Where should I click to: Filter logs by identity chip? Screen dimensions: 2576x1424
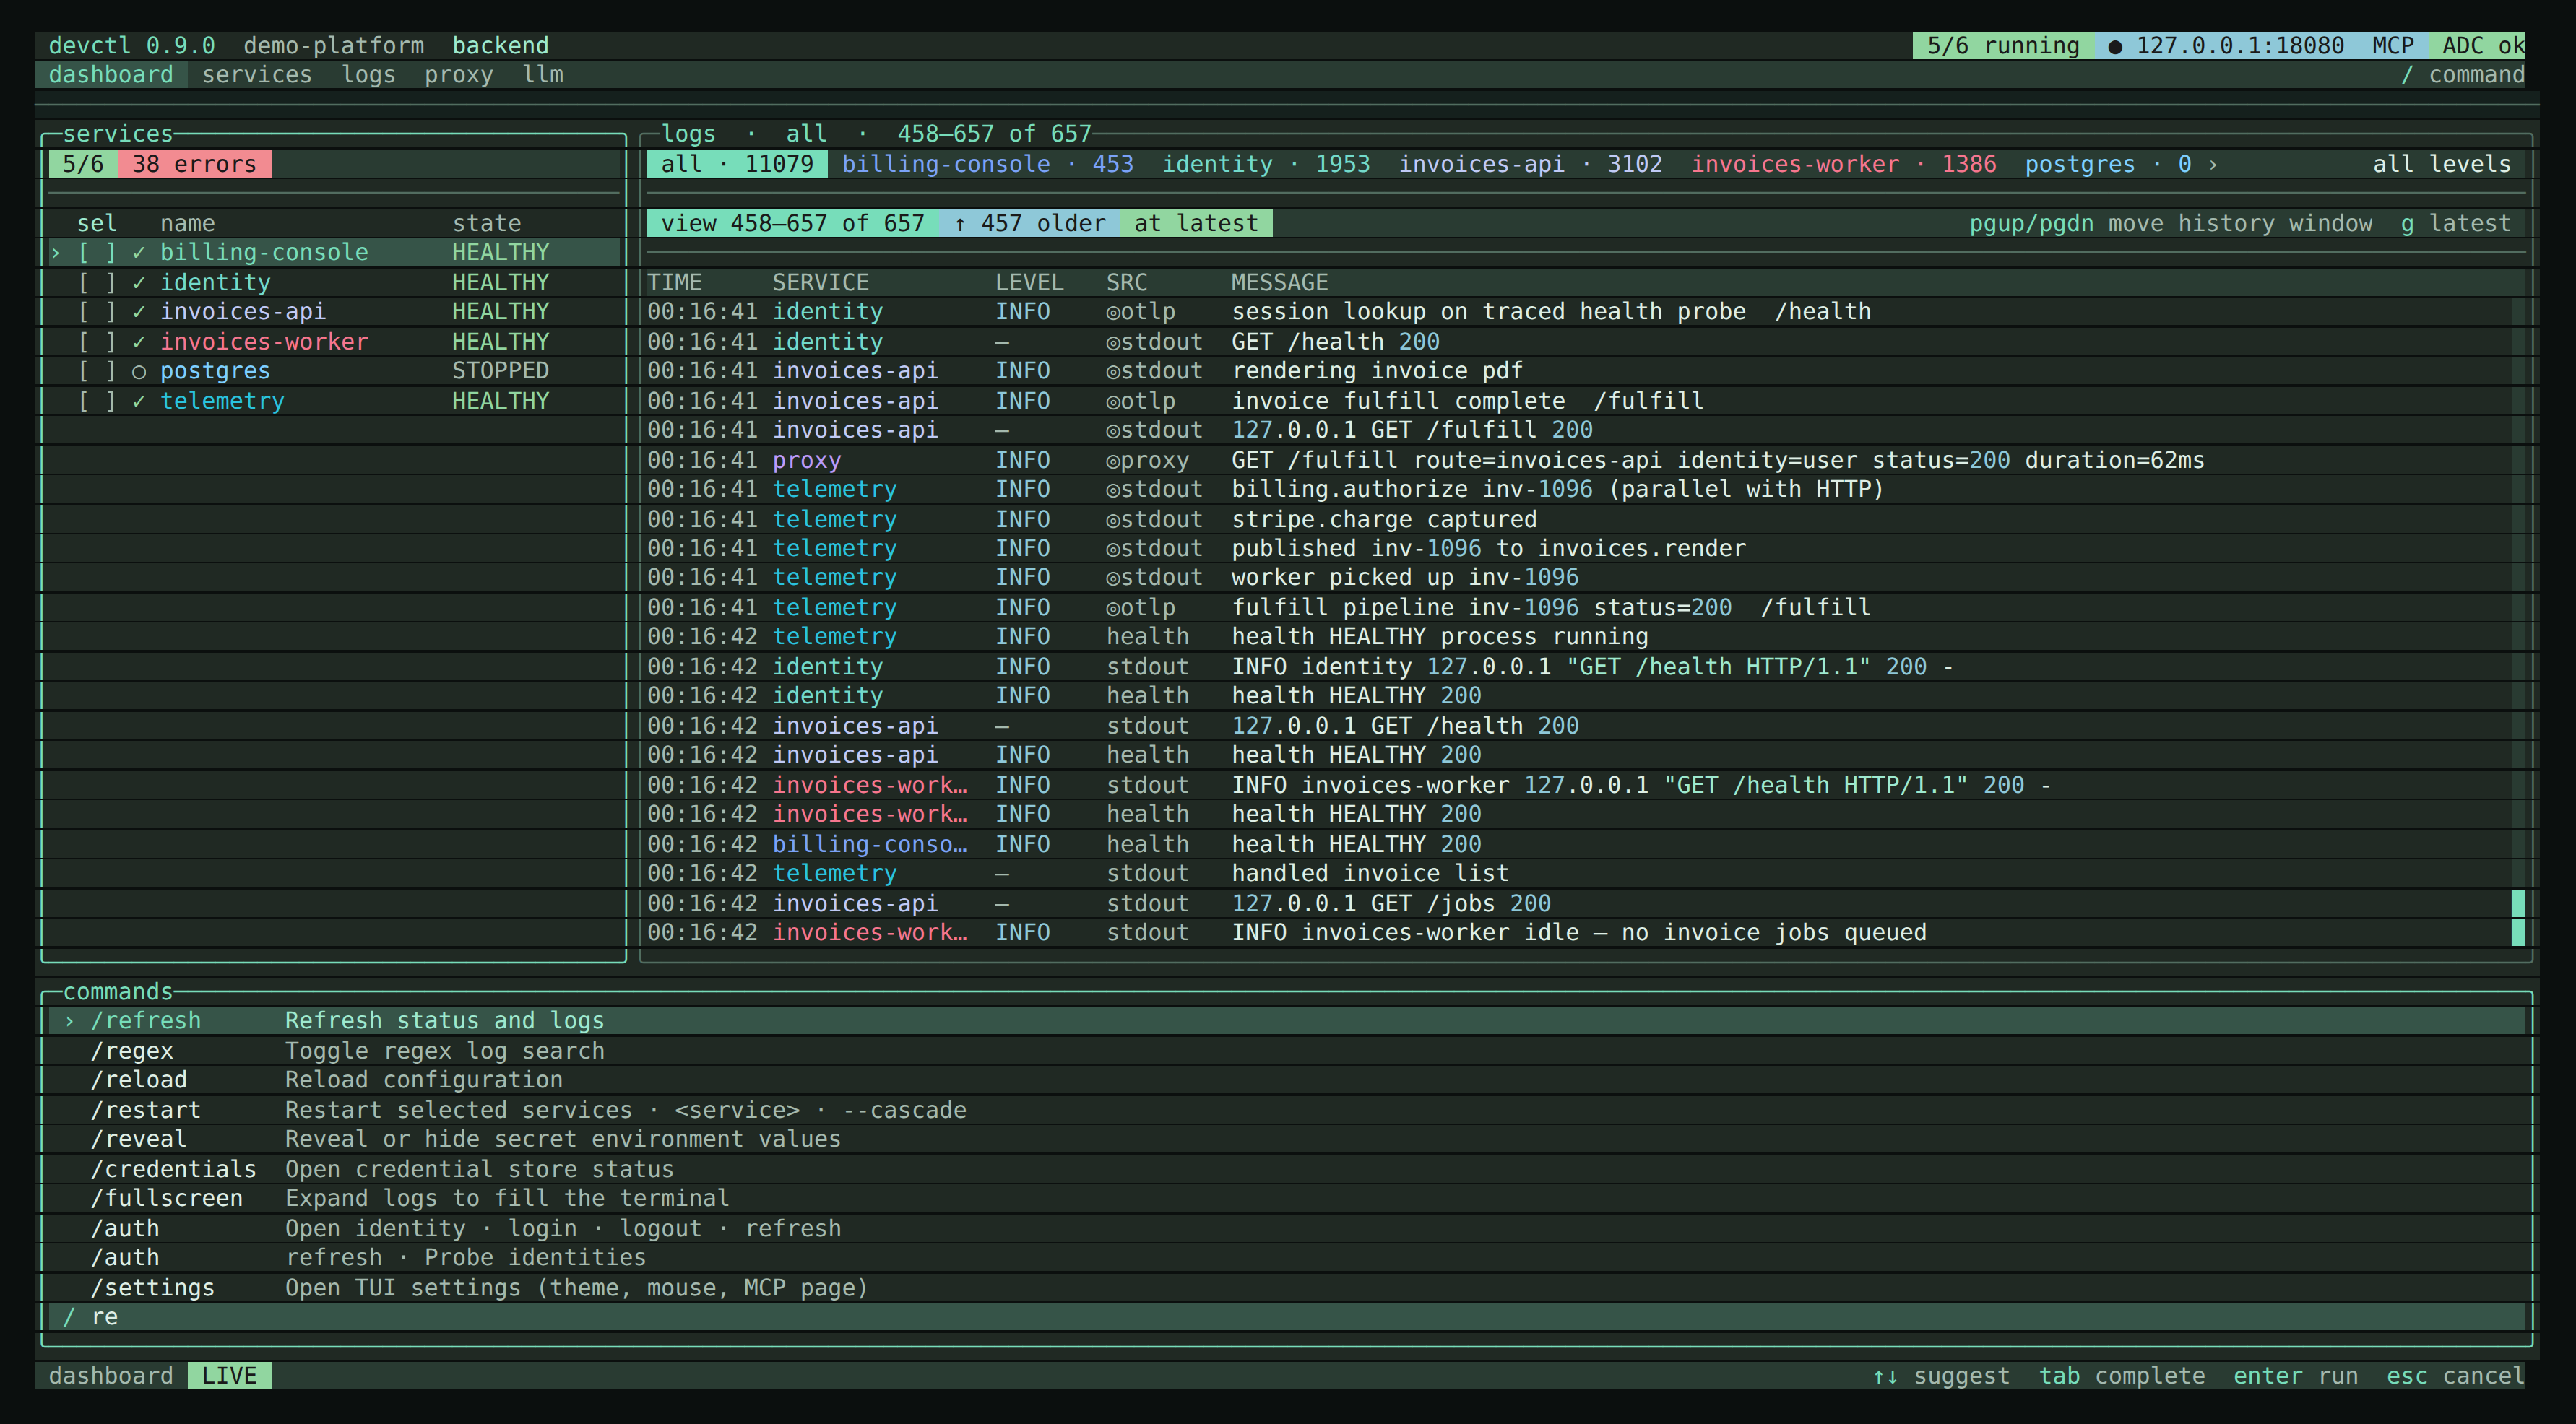click(x=1265, y=164)
